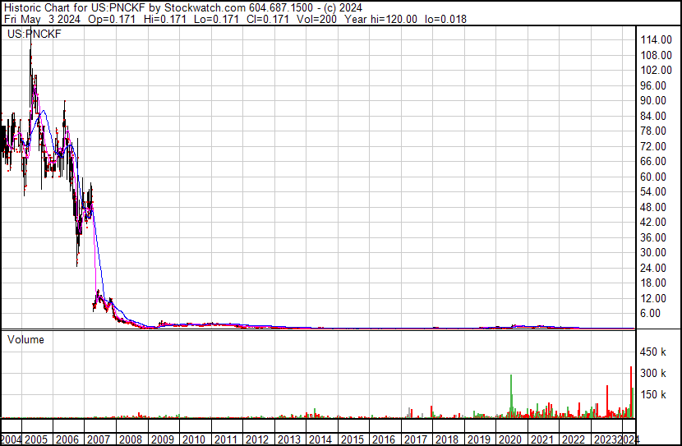Click the chart title 'Historic Chart for US:PNCKF'
682x446 pixels.
point(75,8)
